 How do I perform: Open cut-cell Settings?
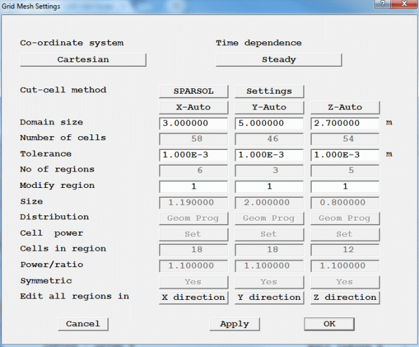click(x=268, y=91)
